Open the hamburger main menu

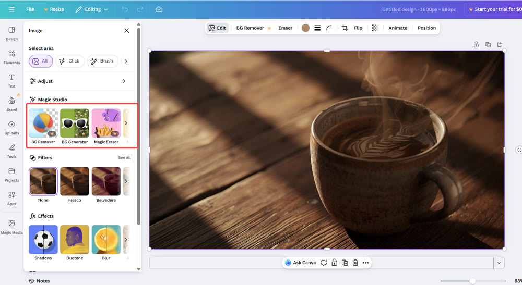click(11, 9)
